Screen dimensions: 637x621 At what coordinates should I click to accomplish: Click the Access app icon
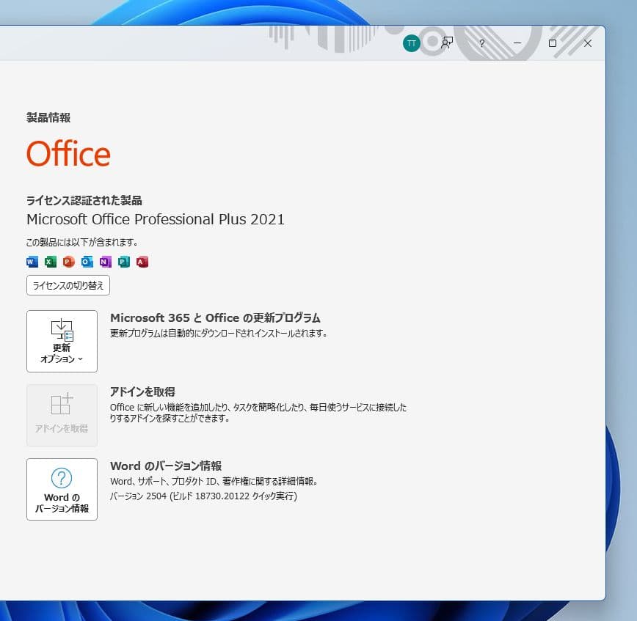pos(142,262)
